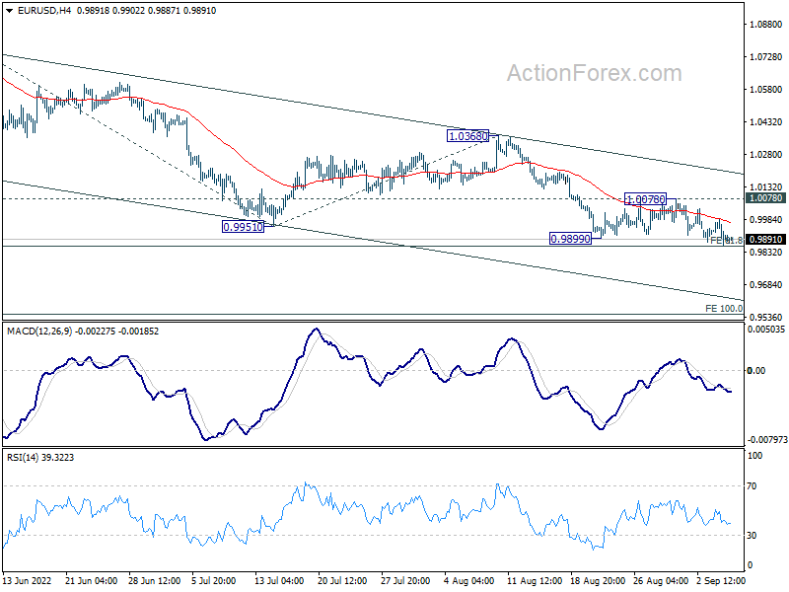Select the 0.98990 price label
This screenshot has height=592, width=789.
[570, 239]
